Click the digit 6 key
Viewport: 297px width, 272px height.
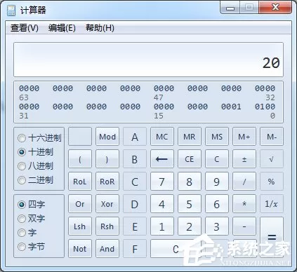tap(217, 204)
